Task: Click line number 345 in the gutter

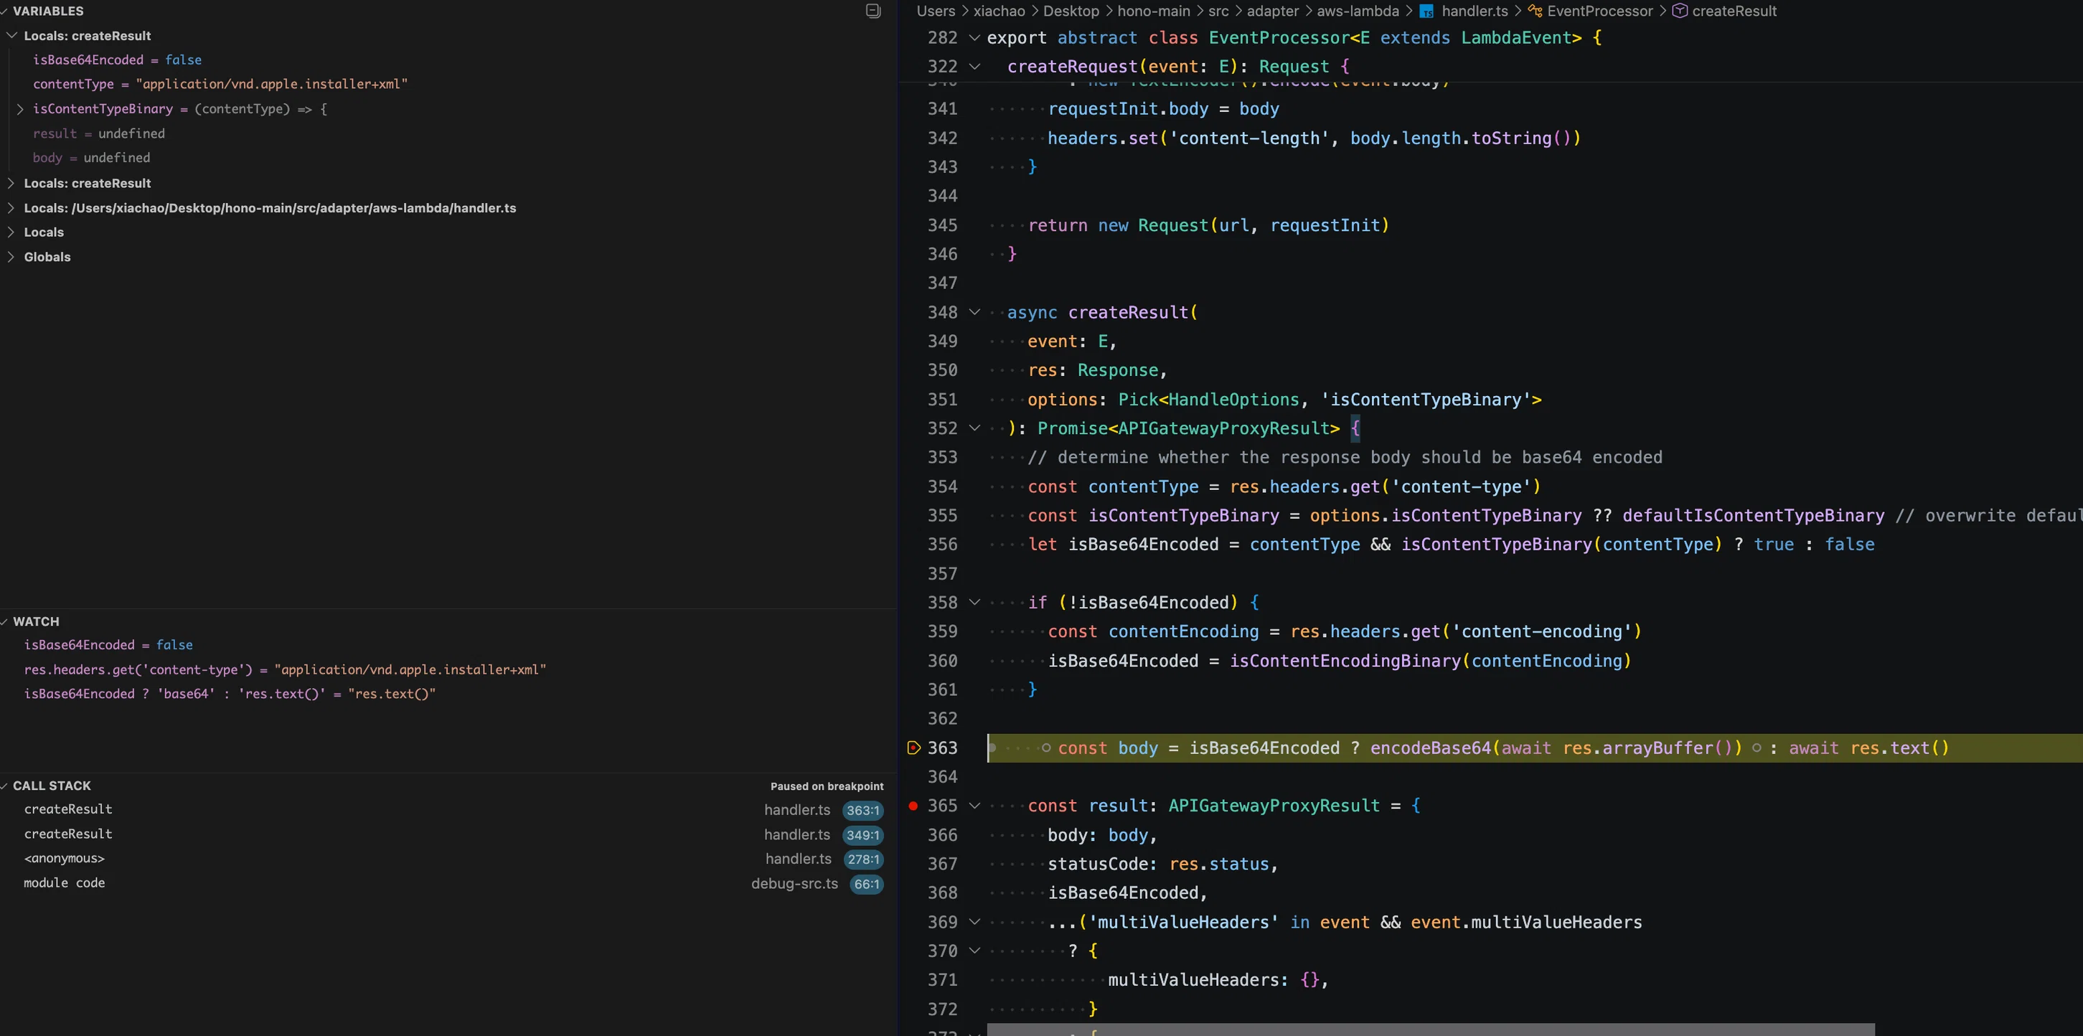Action: pyautogui.click(x=942, y=225)
